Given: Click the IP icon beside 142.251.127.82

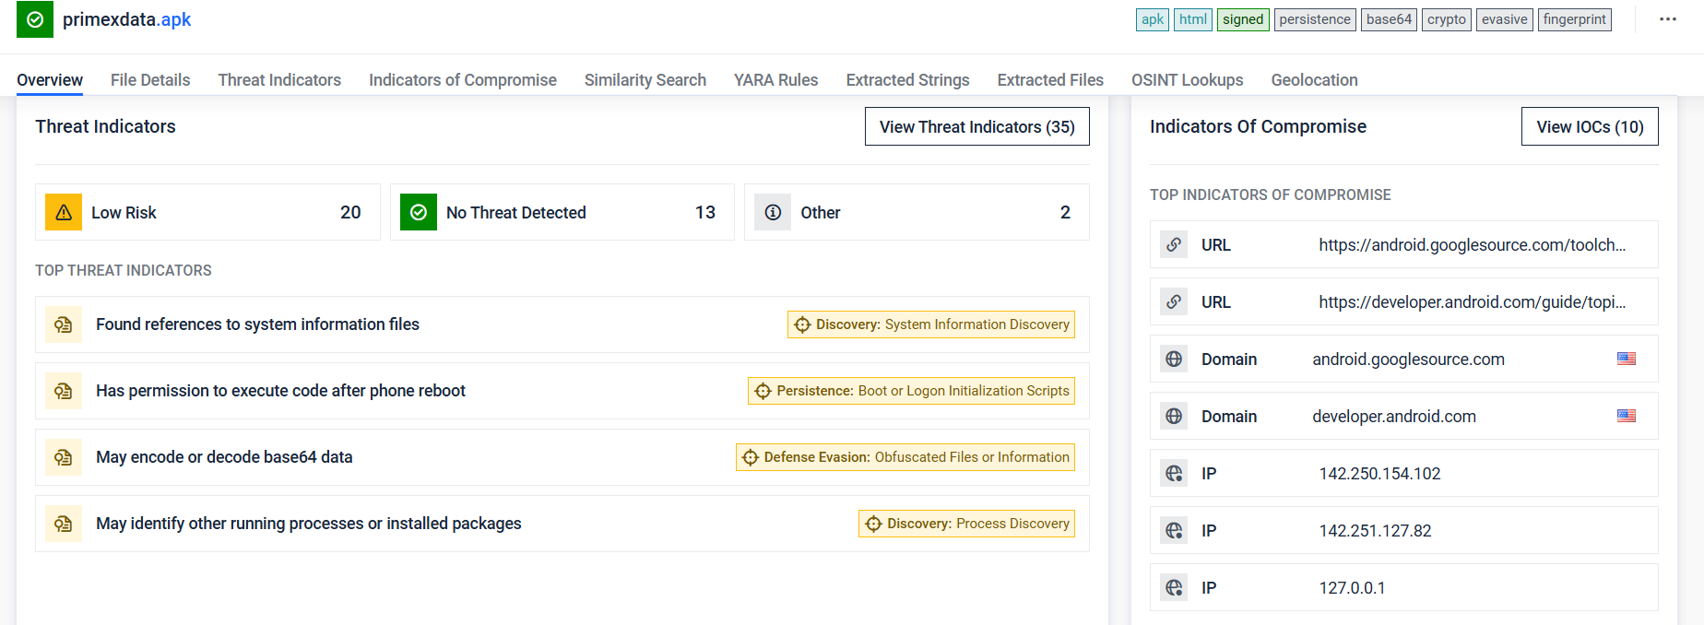Looking at the screenshot, I should click(1174, 530).
